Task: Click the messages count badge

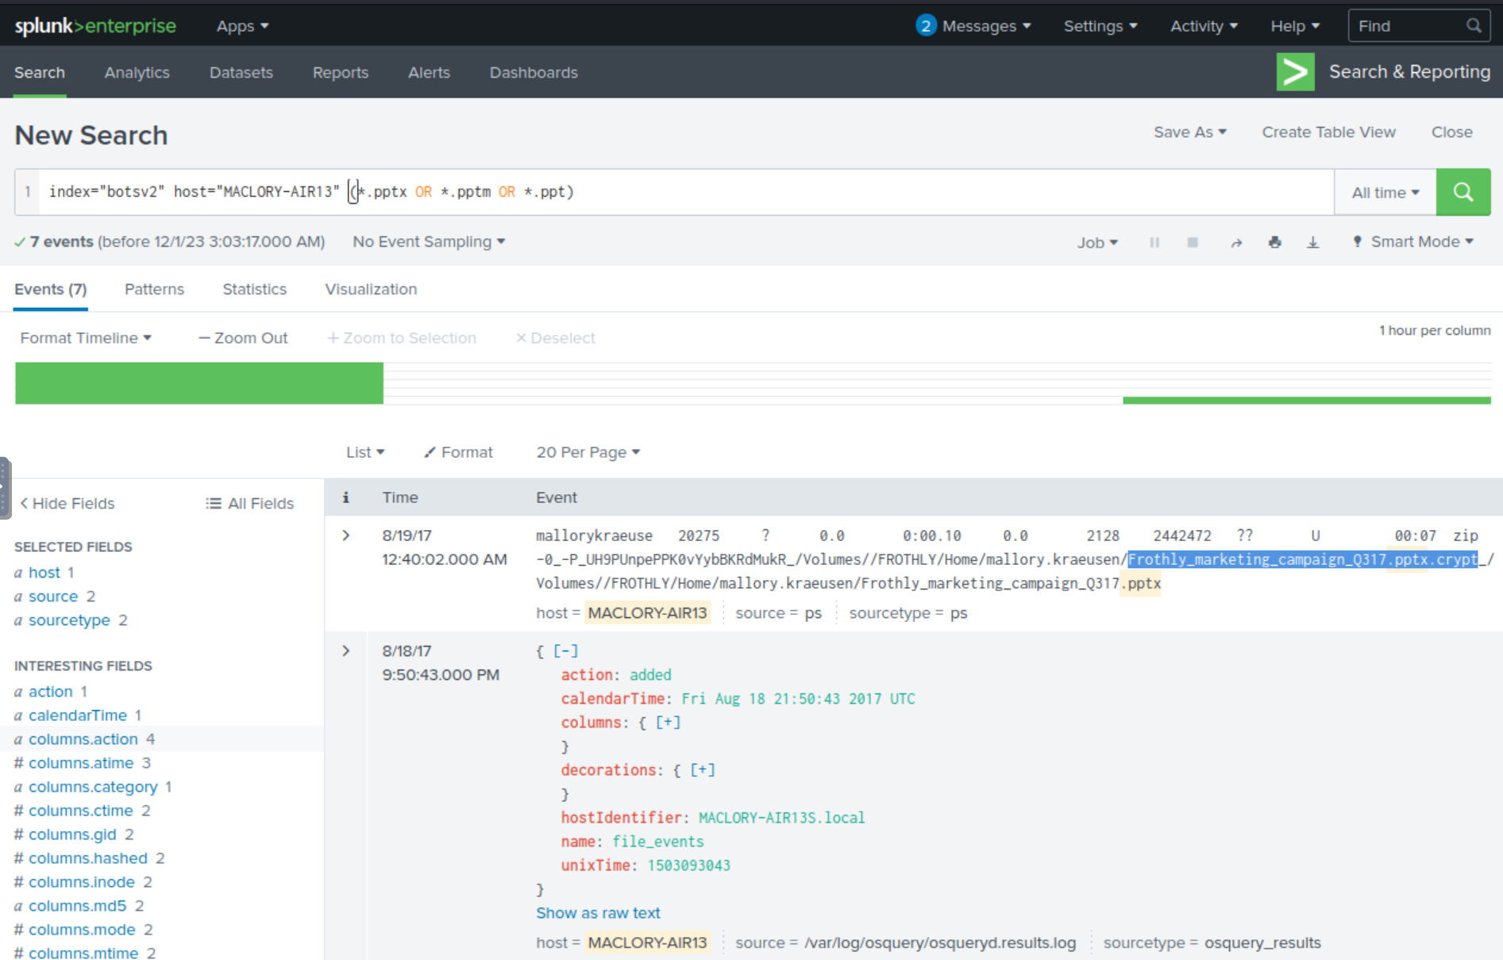Action: [926, 26]
